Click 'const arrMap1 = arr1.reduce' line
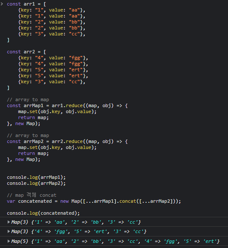The image size is (228, 248). [67, 106]
